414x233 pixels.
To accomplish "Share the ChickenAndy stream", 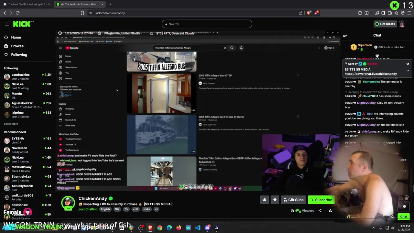I will [320, 211].
